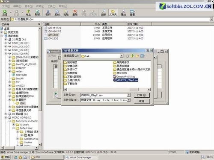Viewport: 214px width, 160px height.
Task: Expand the CD drive (G:) tree node
Action: [6, 114]
